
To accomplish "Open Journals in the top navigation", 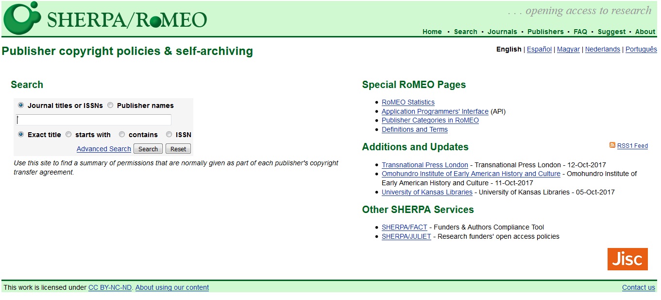I will (502, 32).
